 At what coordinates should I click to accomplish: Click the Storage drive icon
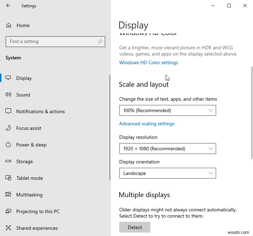pos(9,161)
